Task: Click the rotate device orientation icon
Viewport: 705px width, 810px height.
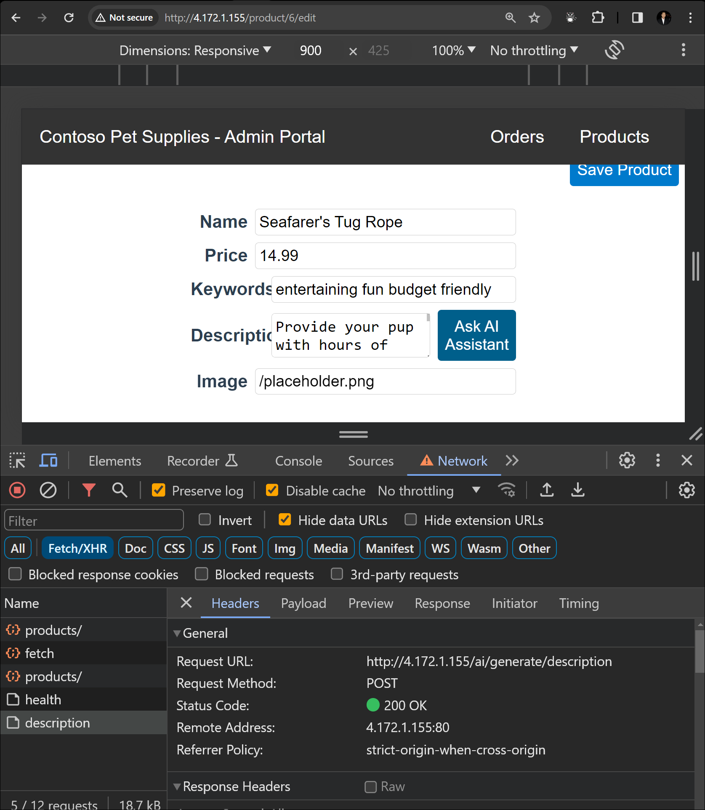Action: [614, 50]
